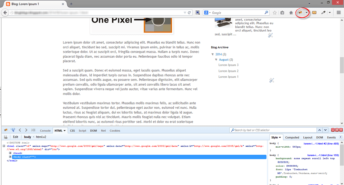Go forward in Firebug panel history
344x185 pixels.
(x=26, y=130)
